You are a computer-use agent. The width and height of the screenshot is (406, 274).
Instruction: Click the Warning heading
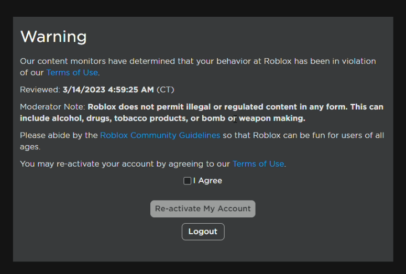53,37
